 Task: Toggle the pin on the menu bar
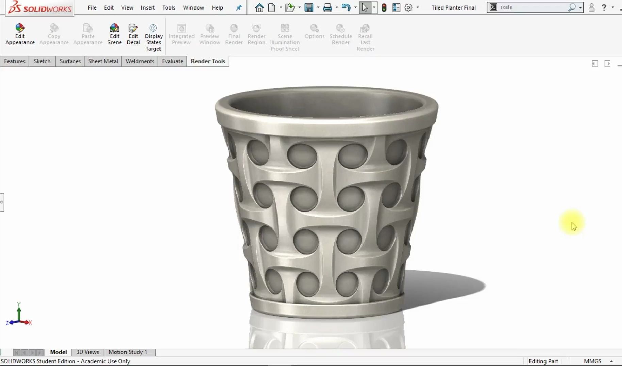(x=239, y=7)
